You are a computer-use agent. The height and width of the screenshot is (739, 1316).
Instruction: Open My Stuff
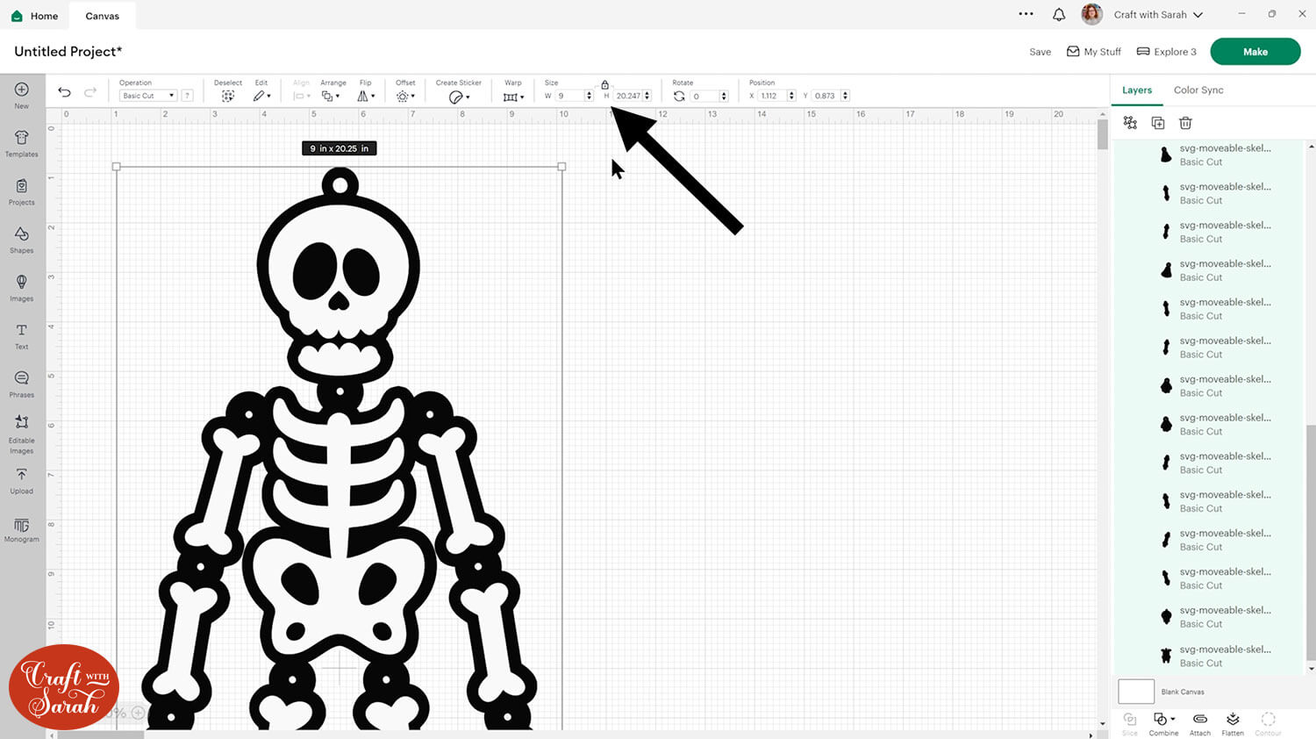point(1093,52)
